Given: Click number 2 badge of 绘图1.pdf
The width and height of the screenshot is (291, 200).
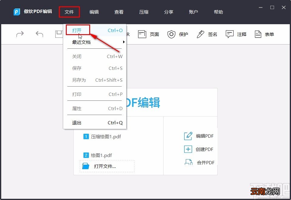Looking at the screenshot, I should [x=86, y=155].
